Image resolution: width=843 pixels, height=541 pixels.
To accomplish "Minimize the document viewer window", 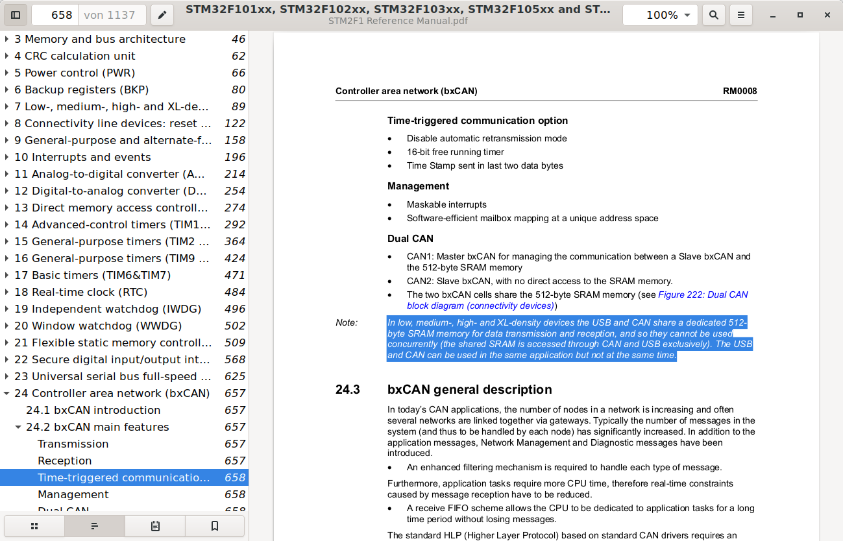I will click(773, 15).
